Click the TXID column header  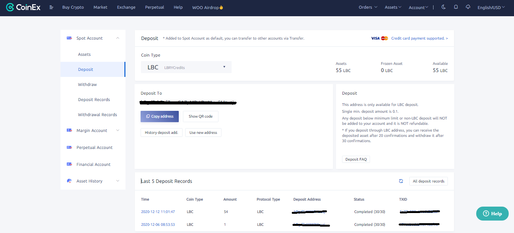click(403, 199)
